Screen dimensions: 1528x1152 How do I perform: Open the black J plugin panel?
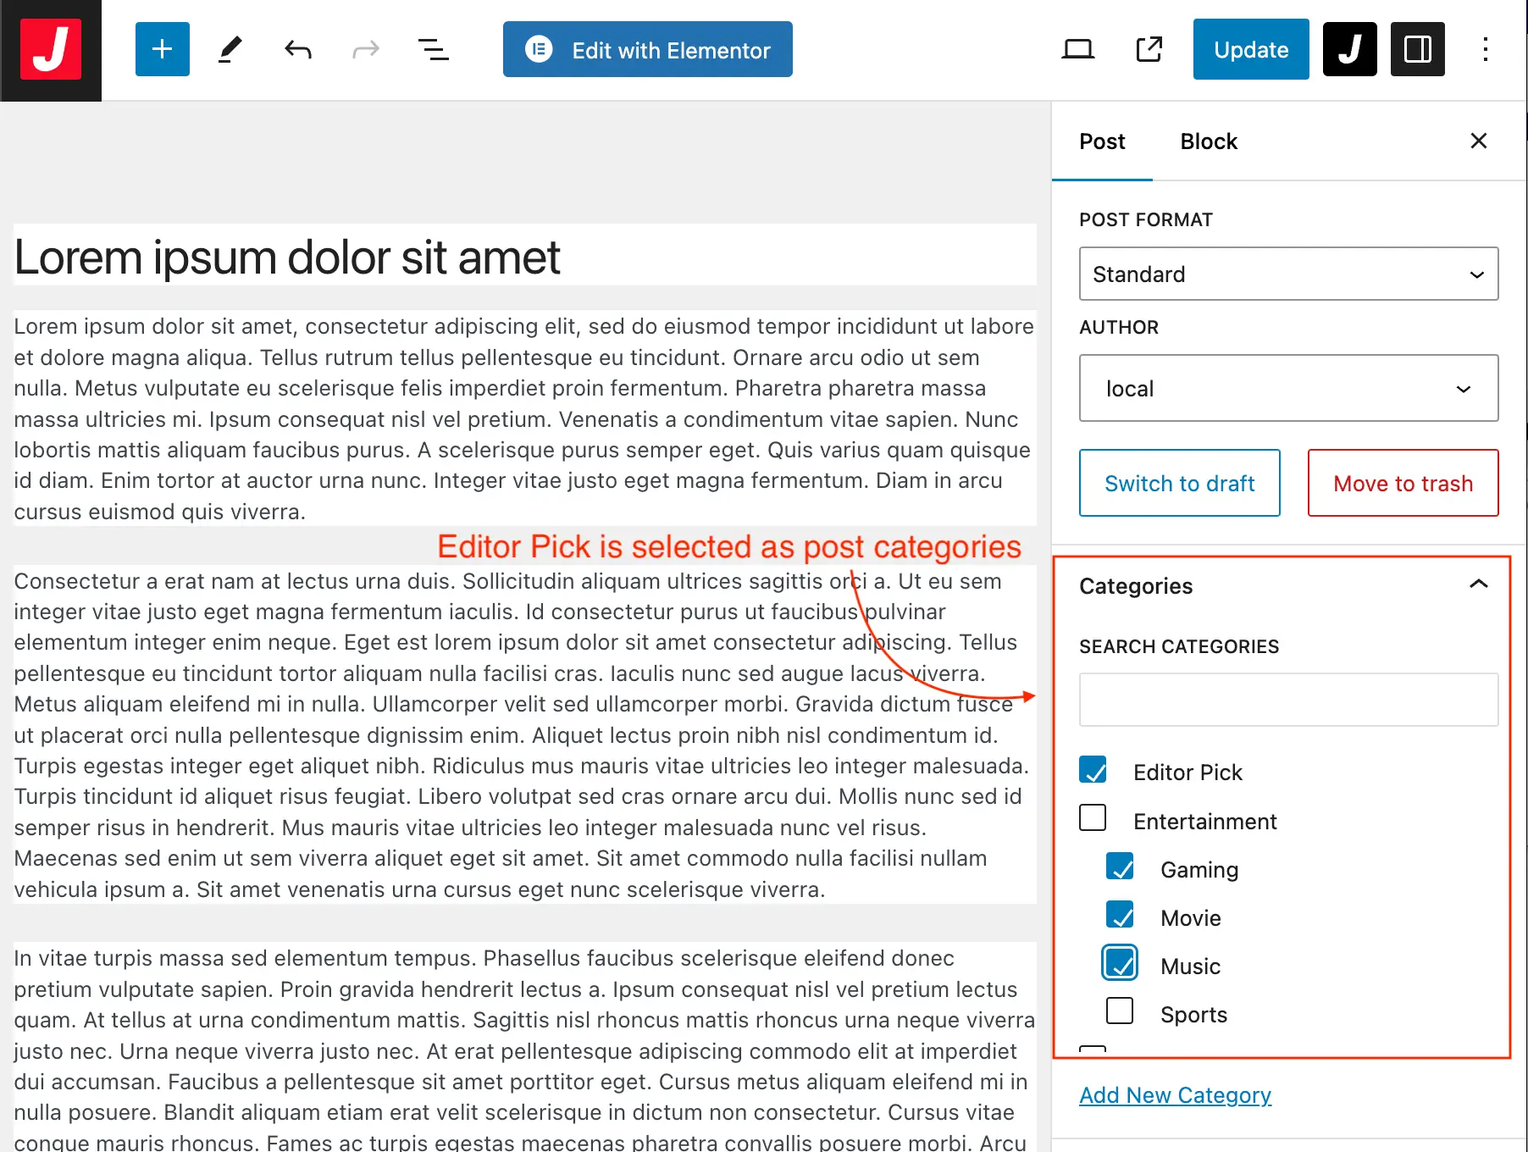tap(1349, 50)
